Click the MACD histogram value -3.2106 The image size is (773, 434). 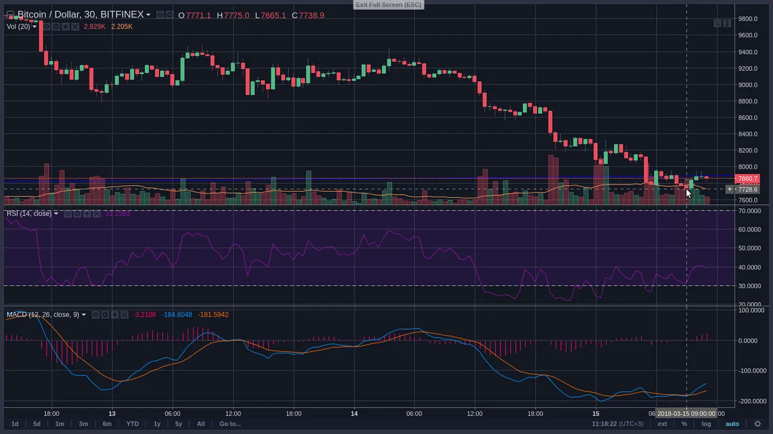[x=144, y=315]
